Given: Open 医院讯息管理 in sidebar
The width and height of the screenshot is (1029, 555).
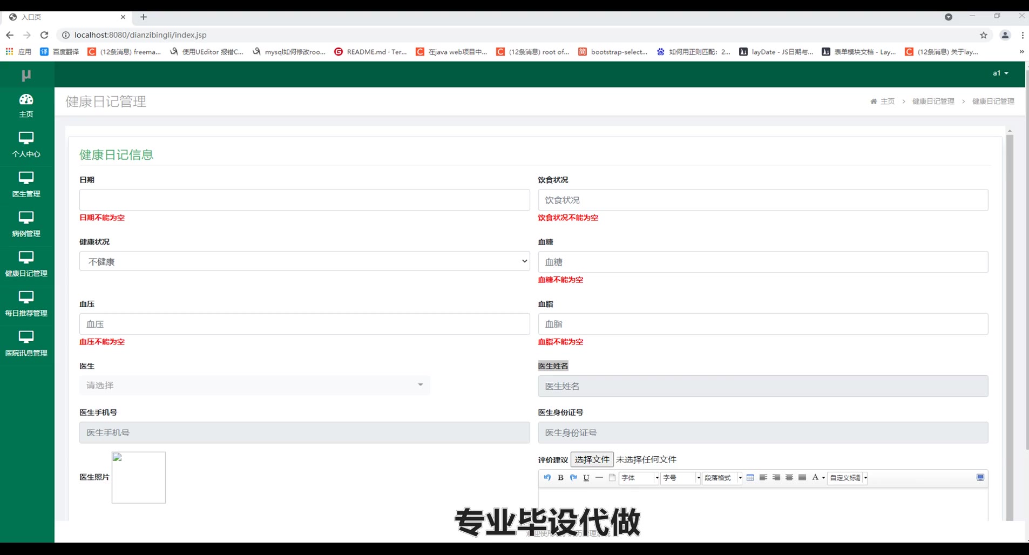Looking at the screenshot, I should click(x=26, y=344).
